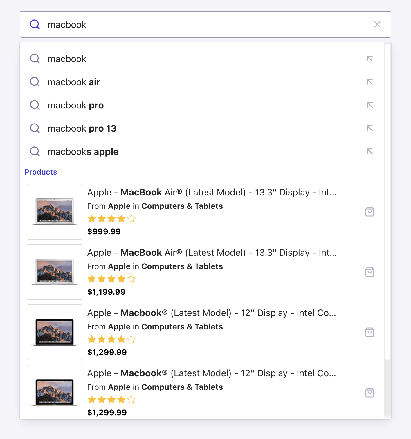The height and width of the screenshot is (439, 411).
Task: Click the search icon beside "macbook pro" suggestion
Action: point(35,105)
